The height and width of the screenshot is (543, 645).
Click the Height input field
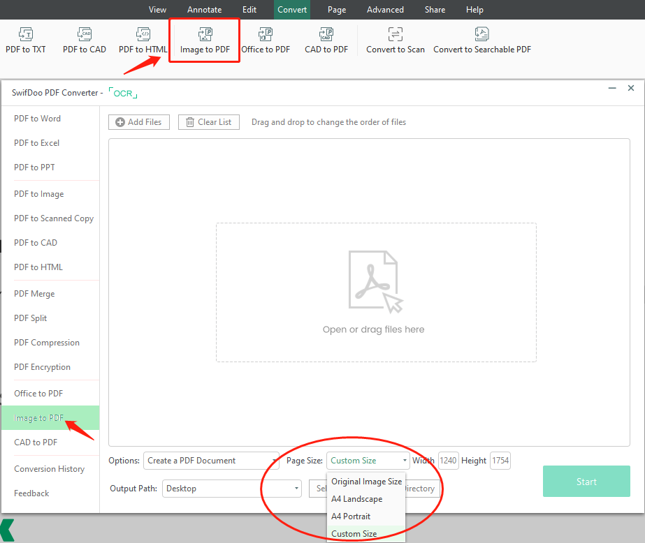(x=500, y=461)
